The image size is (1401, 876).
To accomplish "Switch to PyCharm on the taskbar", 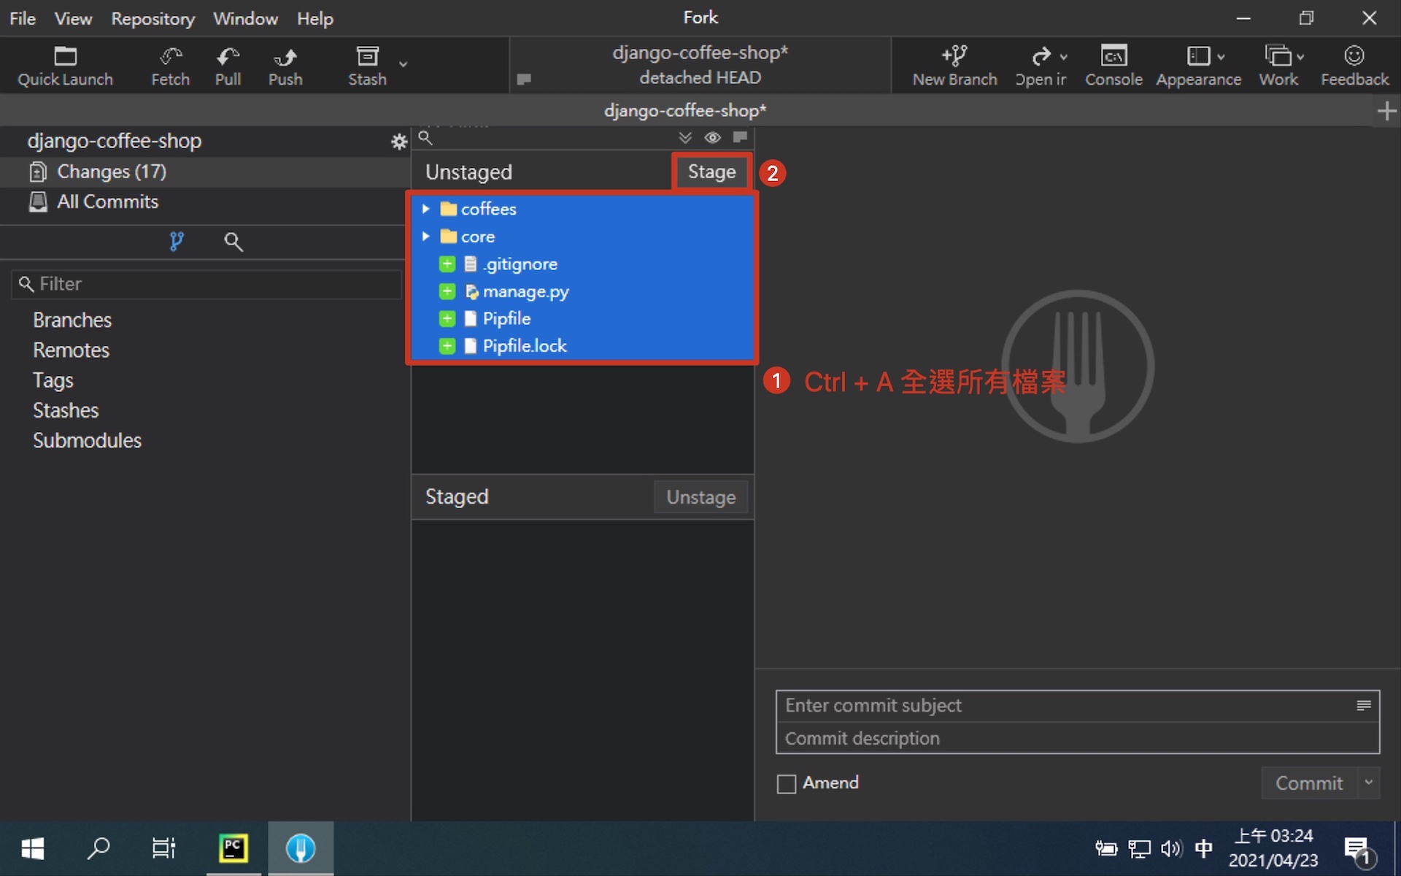I will click(233, 848).
